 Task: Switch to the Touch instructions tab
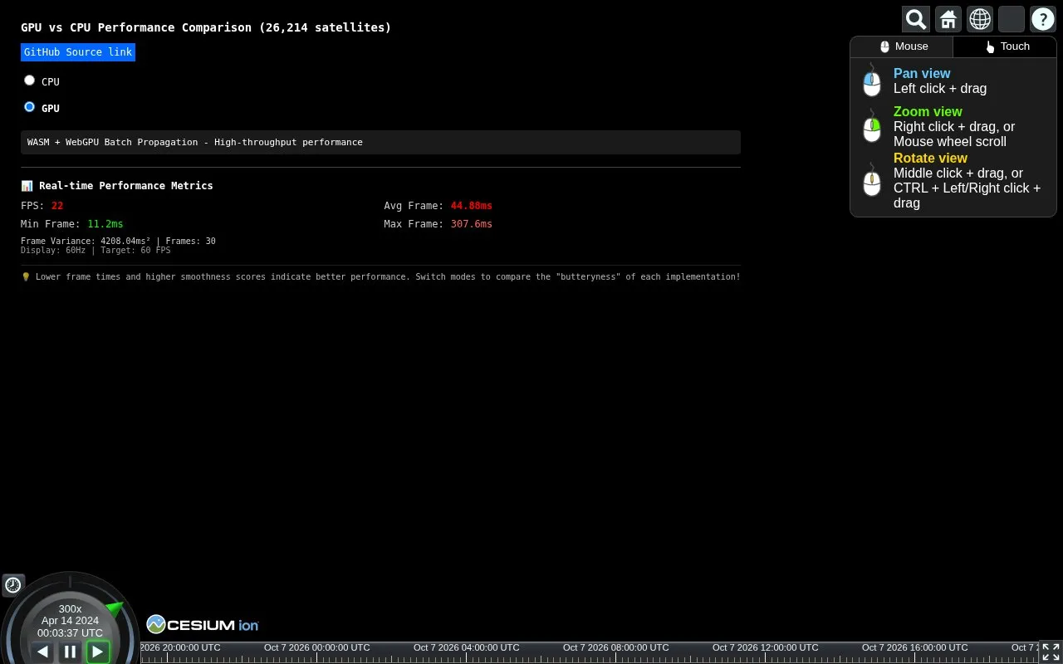coord(1005,46)
